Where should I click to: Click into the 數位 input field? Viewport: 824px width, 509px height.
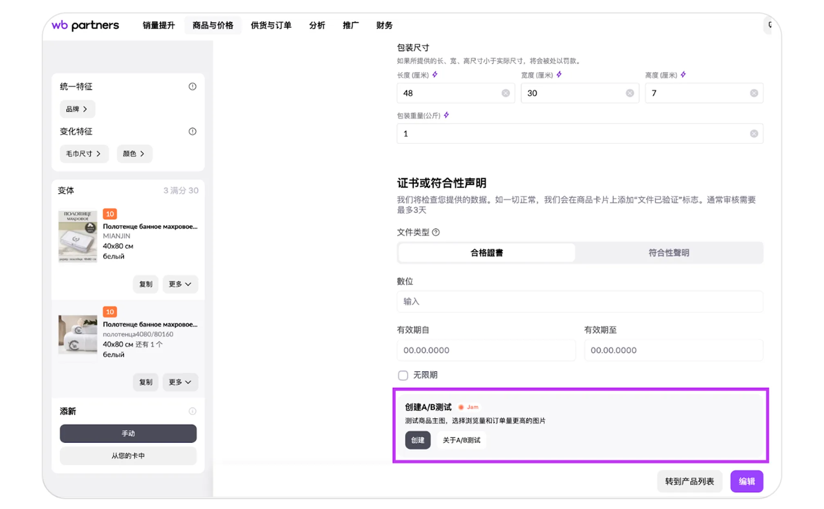point(580,302)
